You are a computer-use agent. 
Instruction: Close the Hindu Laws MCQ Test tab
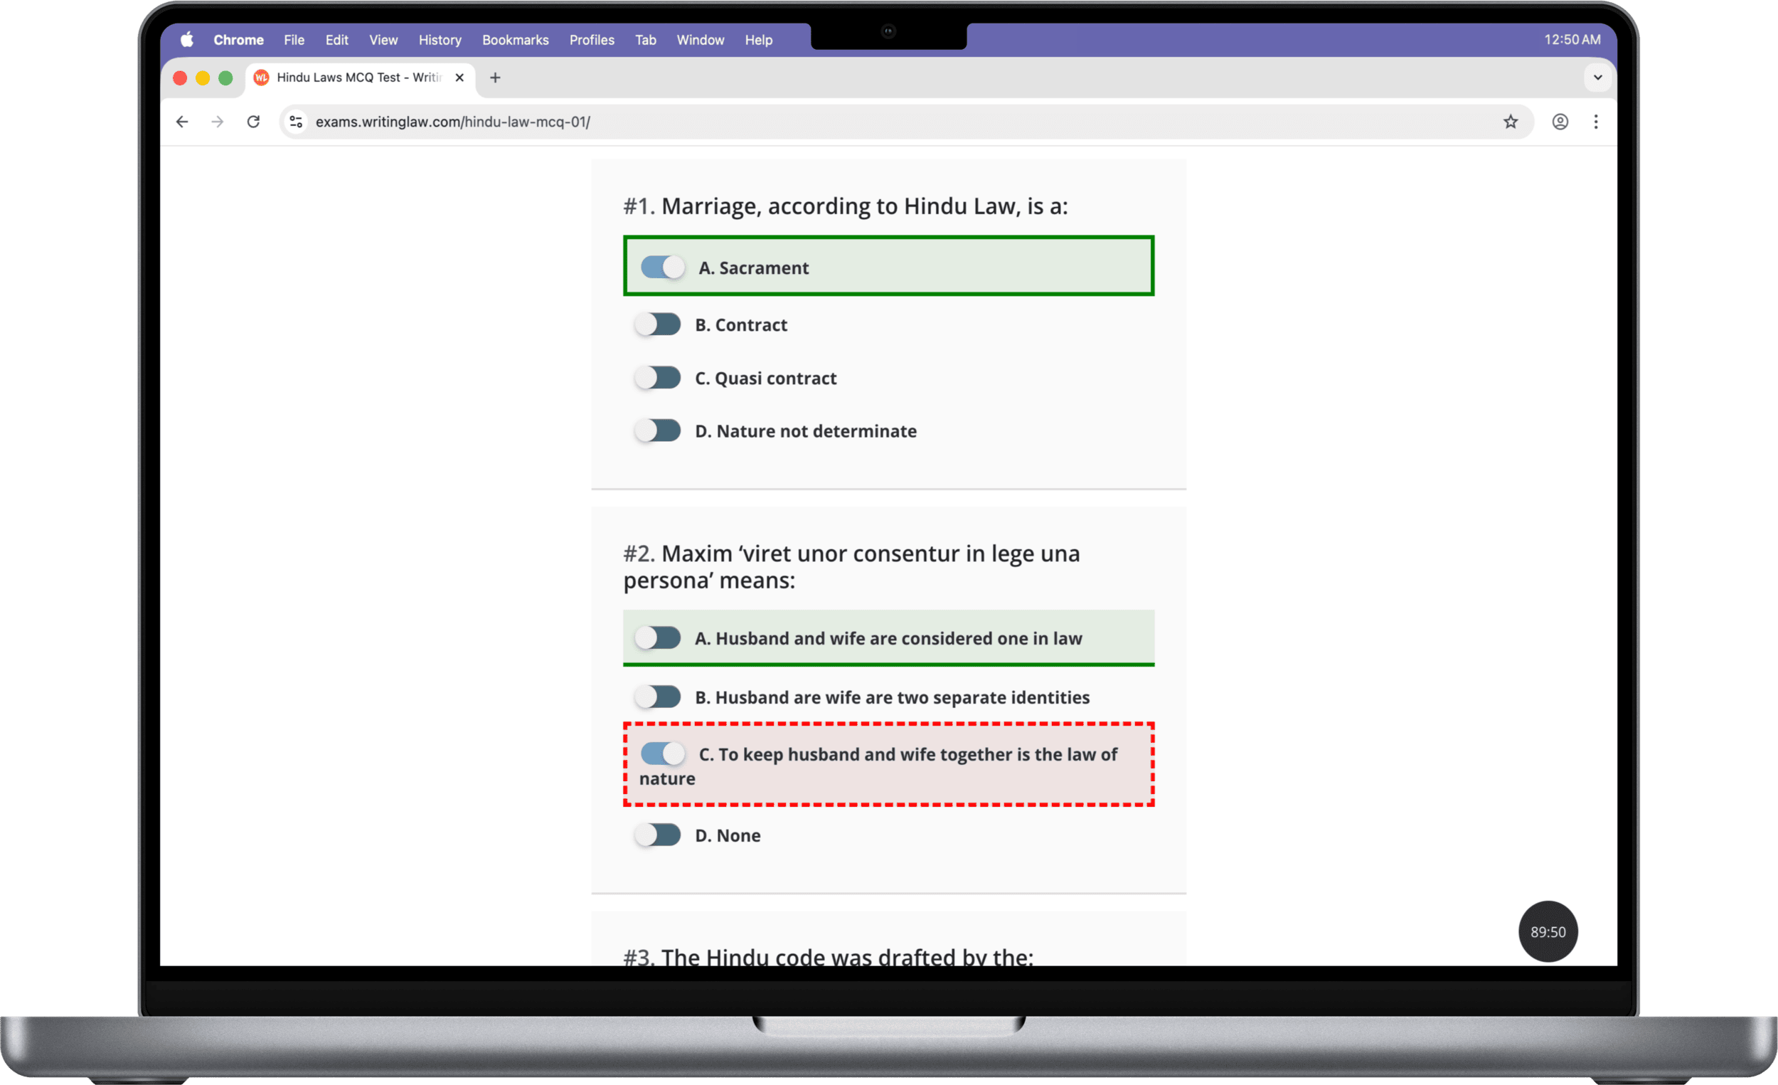459,78
